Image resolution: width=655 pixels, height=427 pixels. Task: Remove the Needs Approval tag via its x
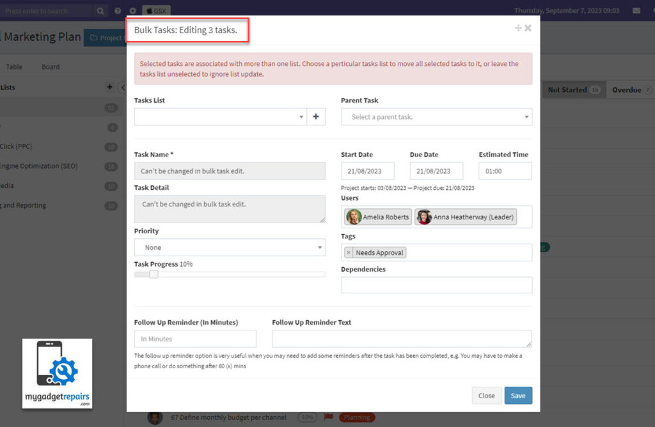349,252
